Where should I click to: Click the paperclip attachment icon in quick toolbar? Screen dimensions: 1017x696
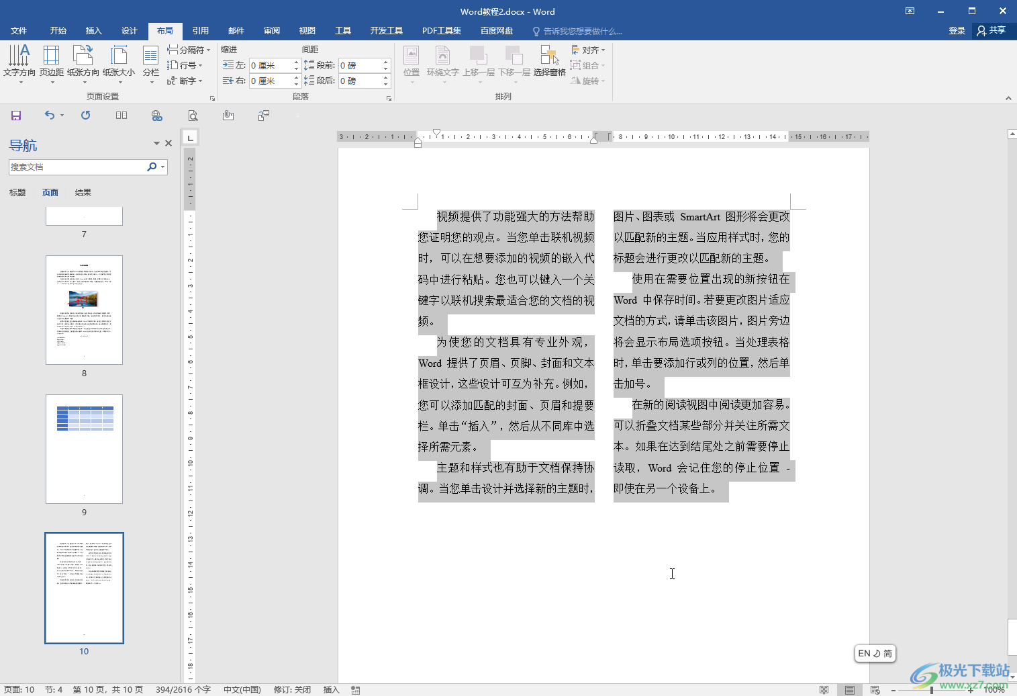point(228,116)
